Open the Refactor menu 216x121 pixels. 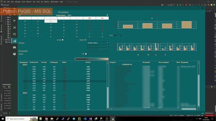click(29, 2)
